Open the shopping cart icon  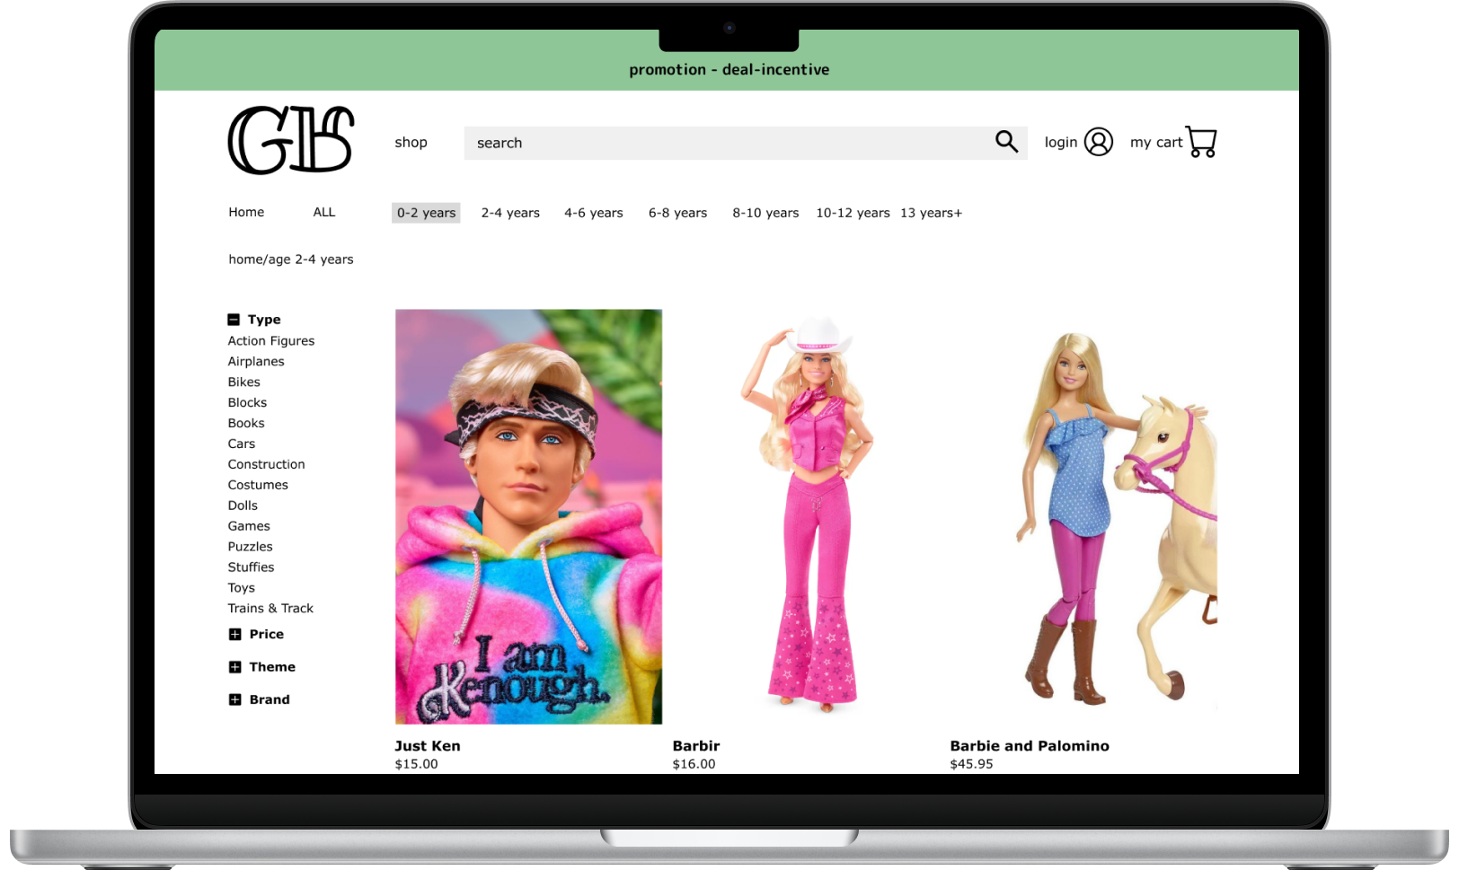click(x=1201, y=142)
